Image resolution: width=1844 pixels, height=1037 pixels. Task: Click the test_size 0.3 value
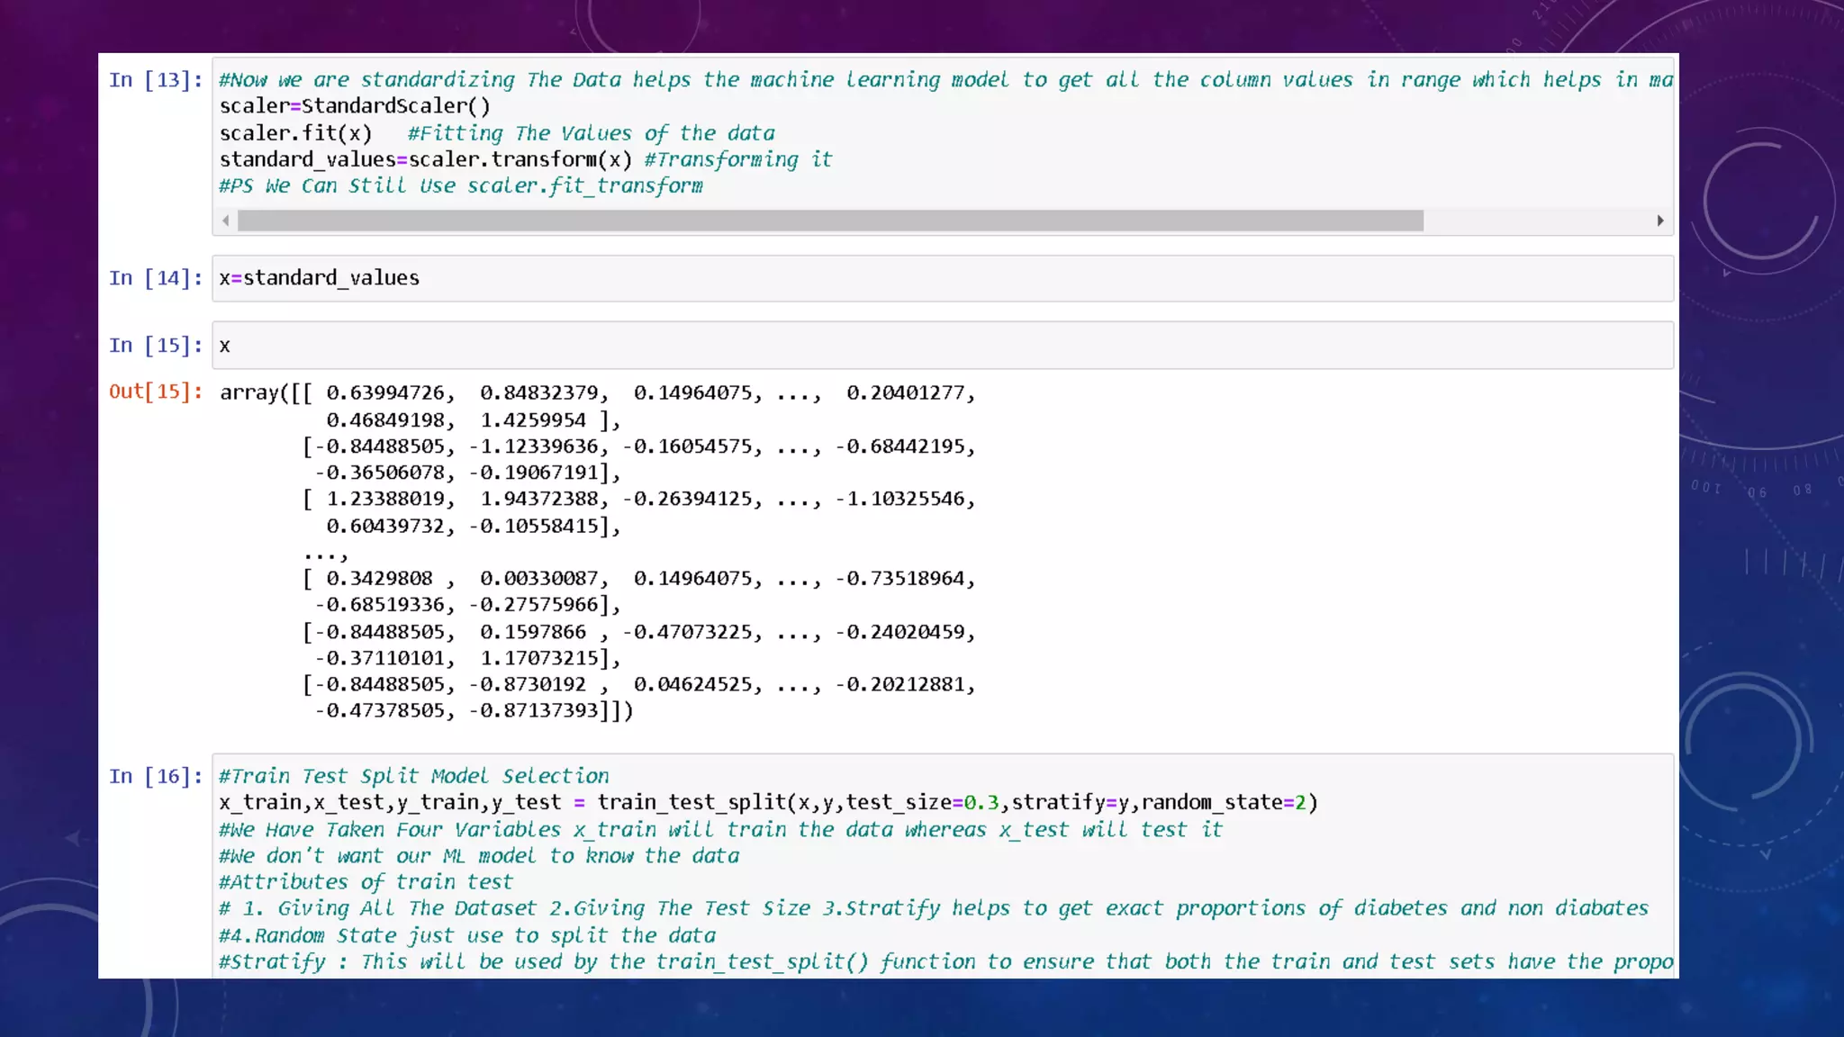click(x=981, y=803)
